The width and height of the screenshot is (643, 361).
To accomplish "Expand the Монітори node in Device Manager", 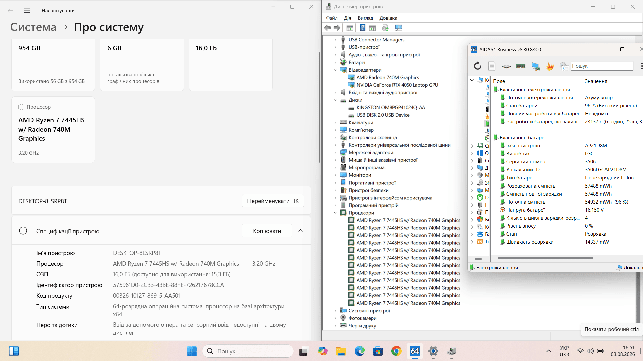I will [335, 175].
